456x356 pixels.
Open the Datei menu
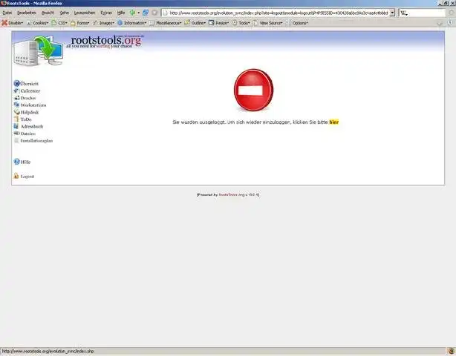(x=7, y=13)
